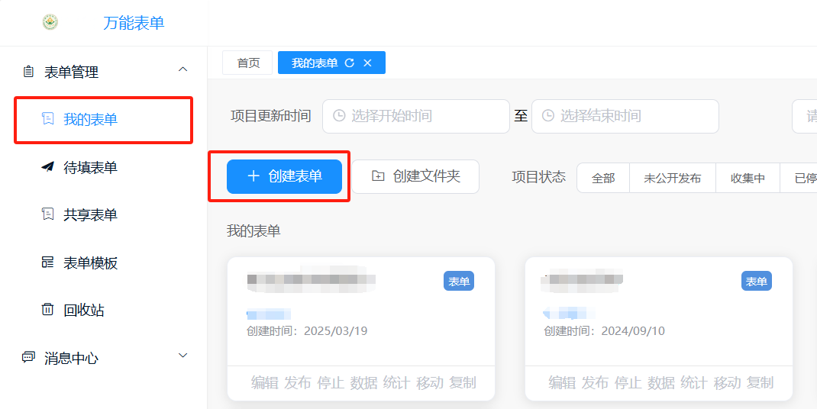Screen dimensions: 817x409
Task: Click the 共享表单 sidebar icon
Action: (48, 214)
